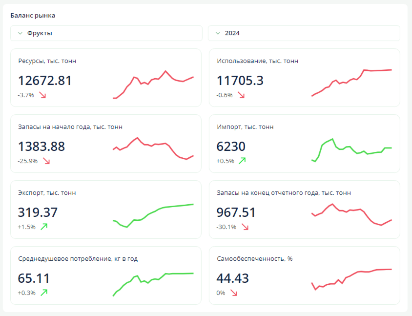Click green arrow under Среднедушевое потребление
Screen dimensions: 412x316
[44, 293]
